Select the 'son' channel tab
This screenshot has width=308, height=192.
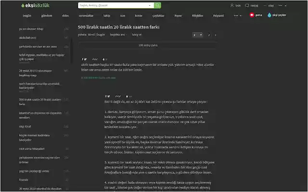[x=123, y=16]
